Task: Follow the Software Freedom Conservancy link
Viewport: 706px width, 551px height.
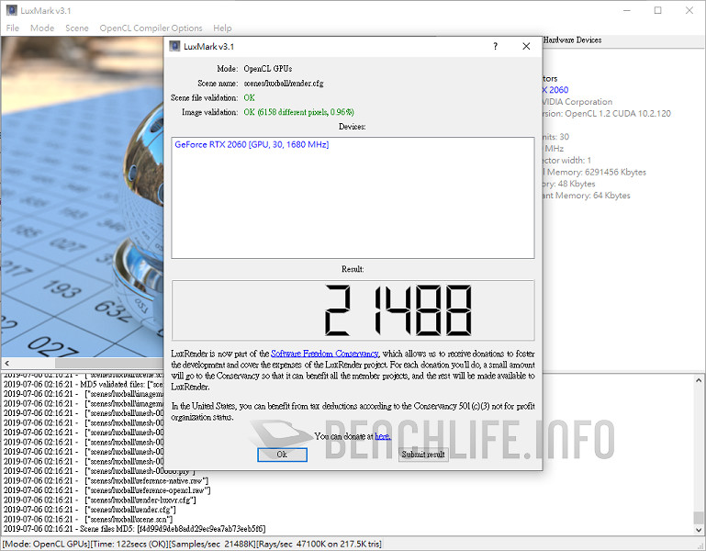Action: pyautogui.click(x=325, y=354)
